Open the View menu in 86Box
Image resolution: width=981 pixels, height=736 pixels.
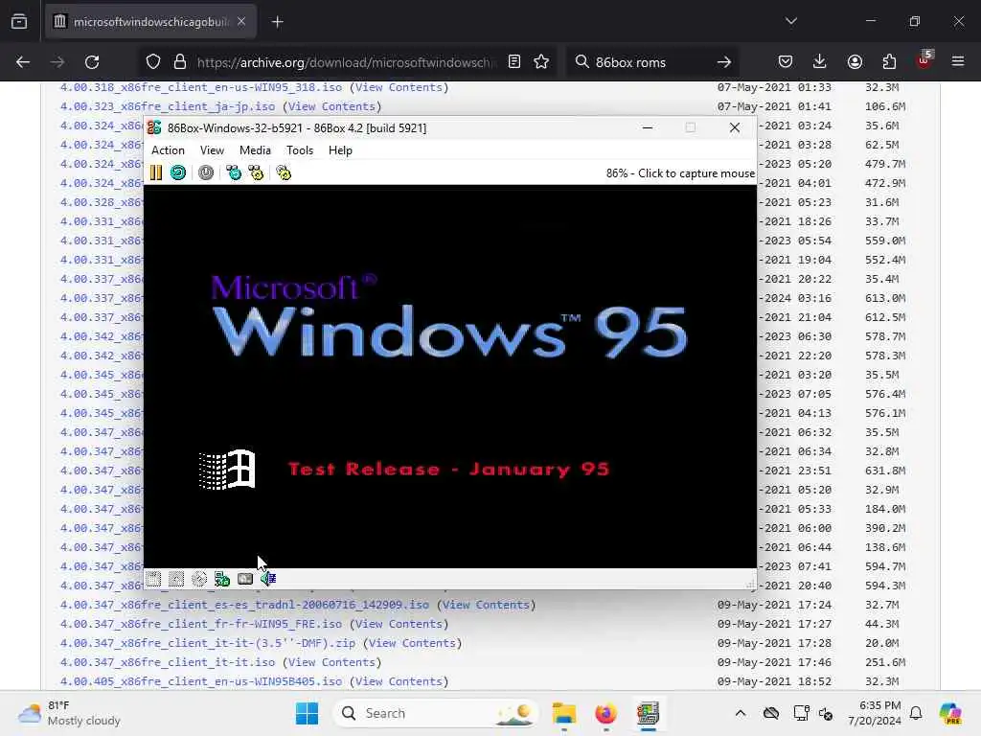[212, 150]
